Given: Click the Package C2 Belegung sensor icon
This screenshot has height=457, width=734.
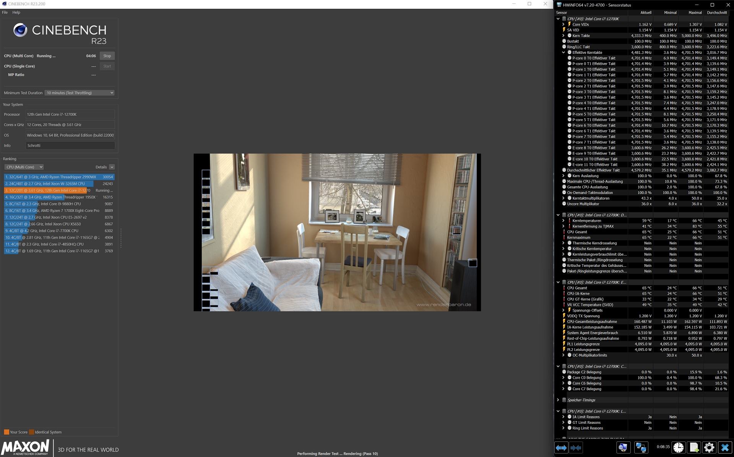Looking at the screenshot, I should point(564,372).
